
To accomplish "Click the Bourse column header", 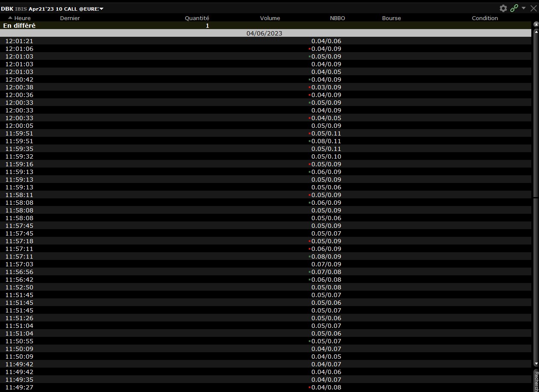I will (392, 18).
